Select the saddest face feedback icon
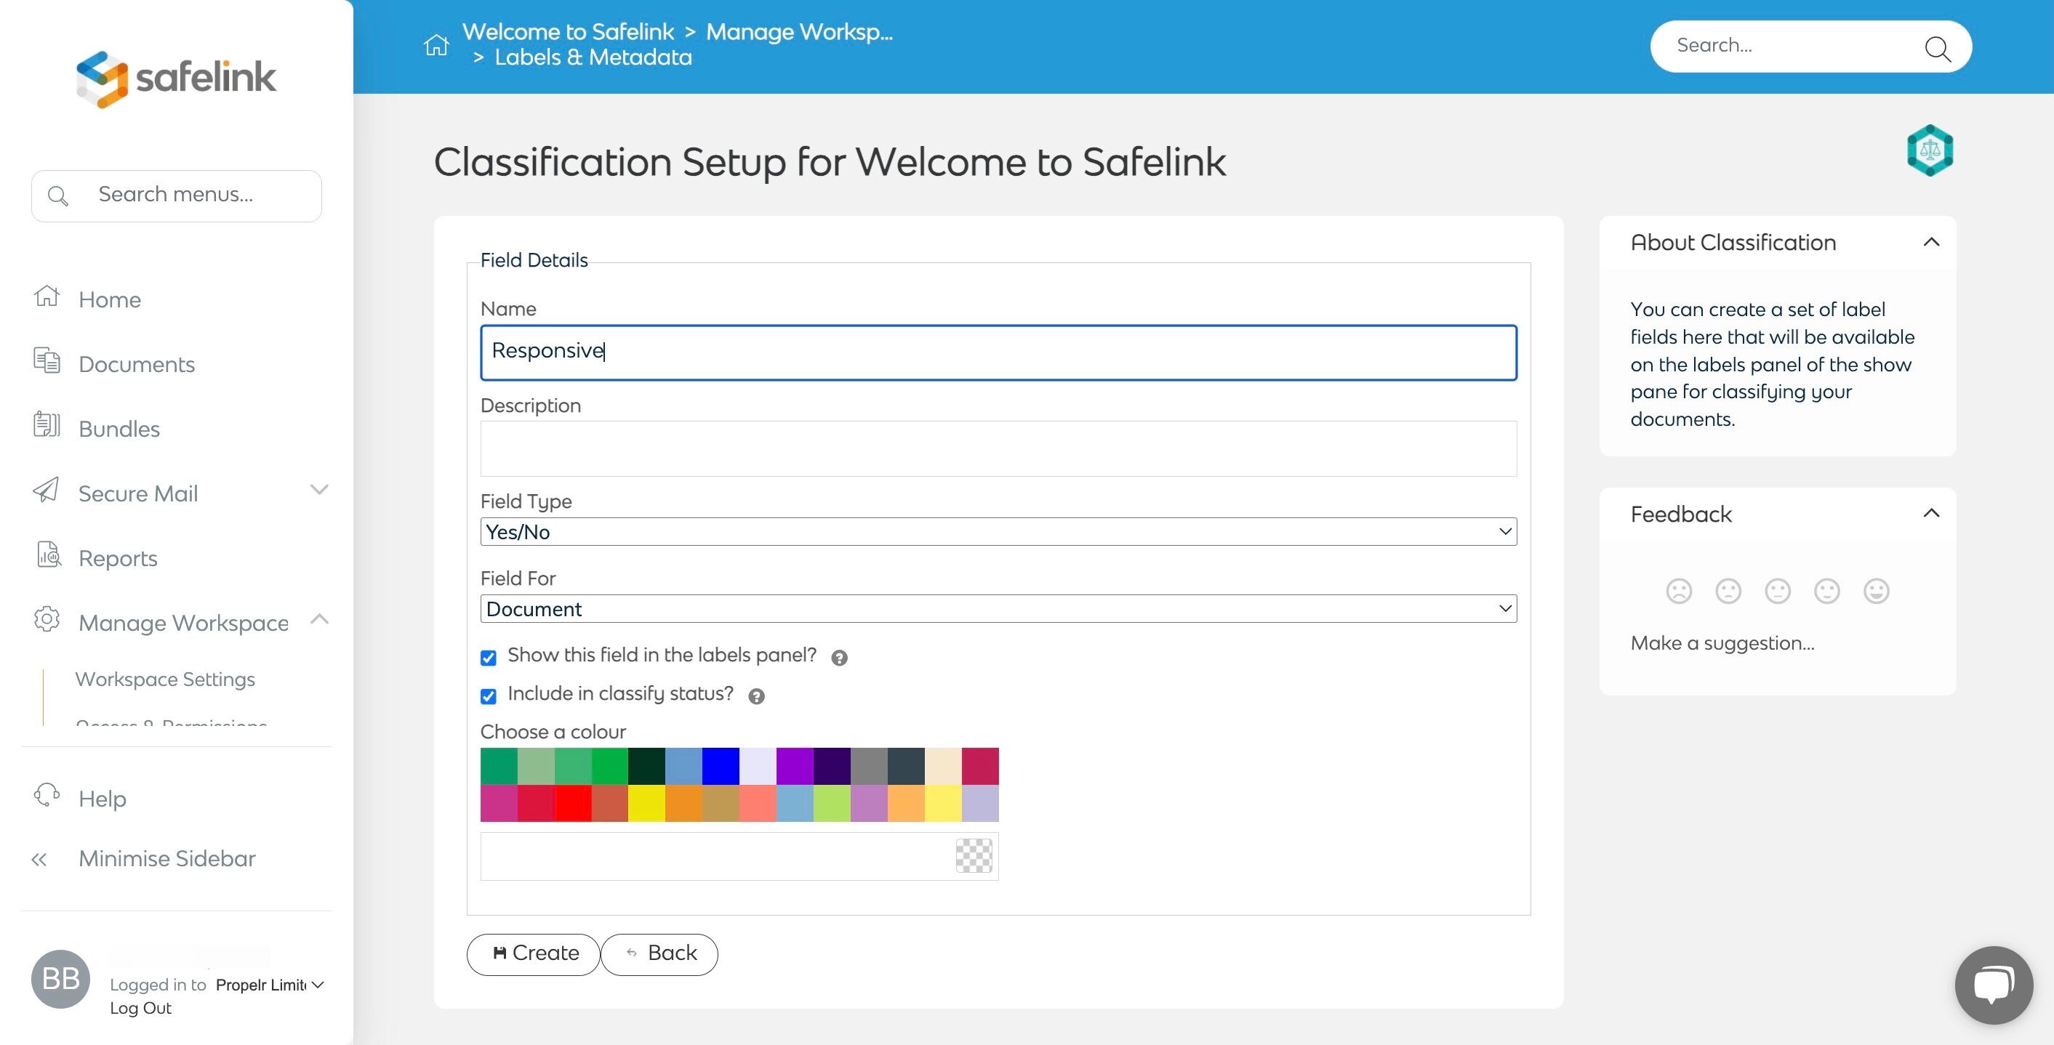Viewport: 2054px width, 1045px height. click(x=1678, y=591)
